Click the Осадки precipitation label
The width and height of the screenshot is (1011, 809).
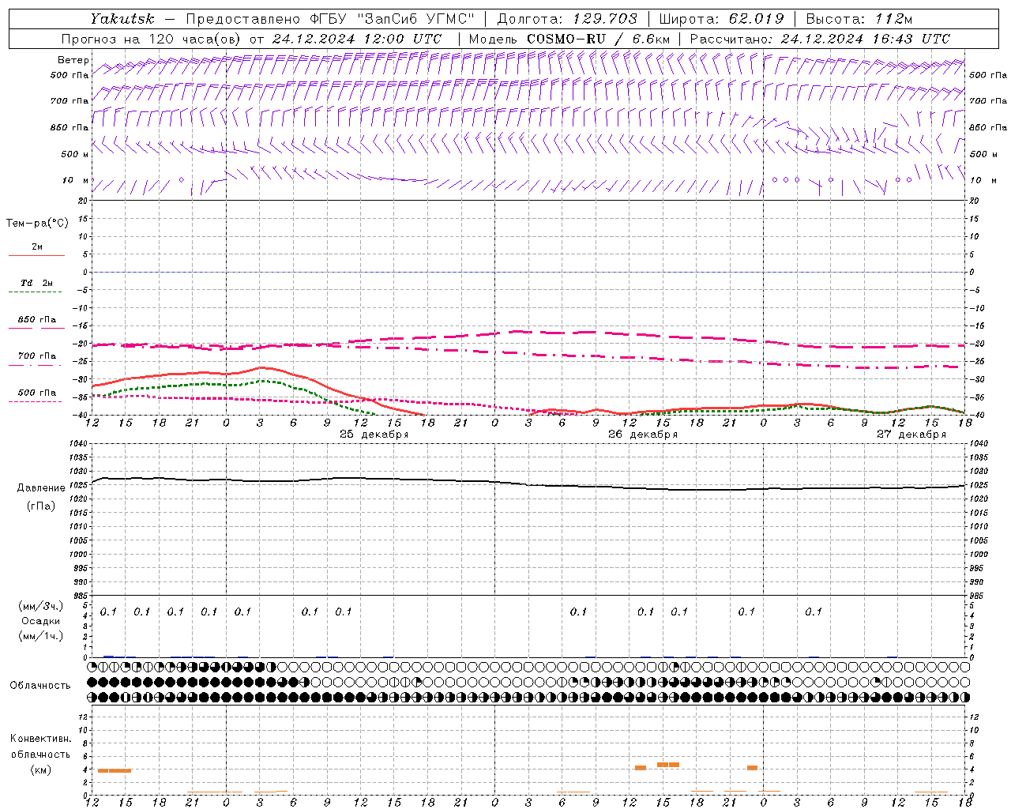point(40,621)
